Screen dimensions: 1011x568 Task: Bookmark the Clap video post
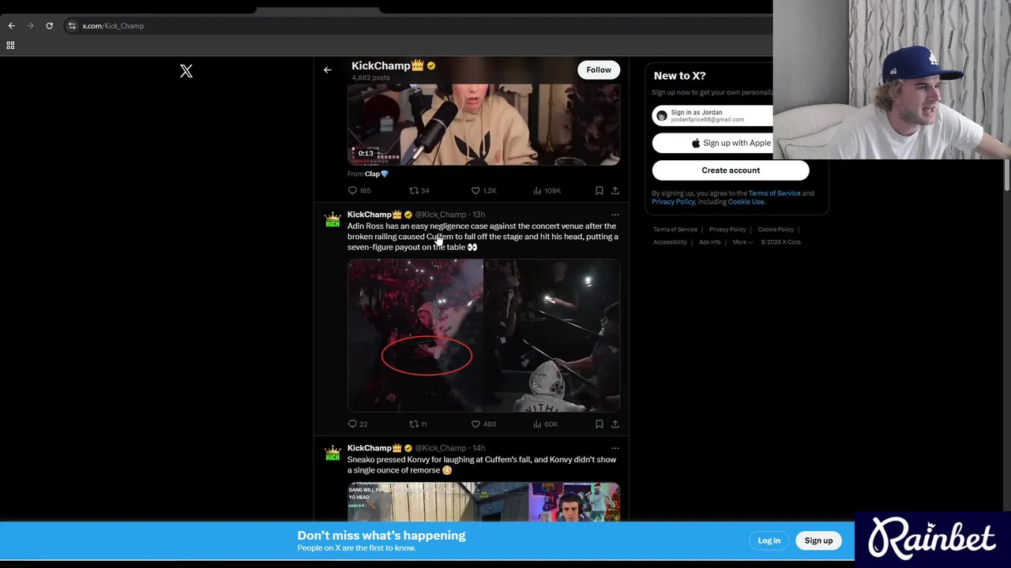599,190
